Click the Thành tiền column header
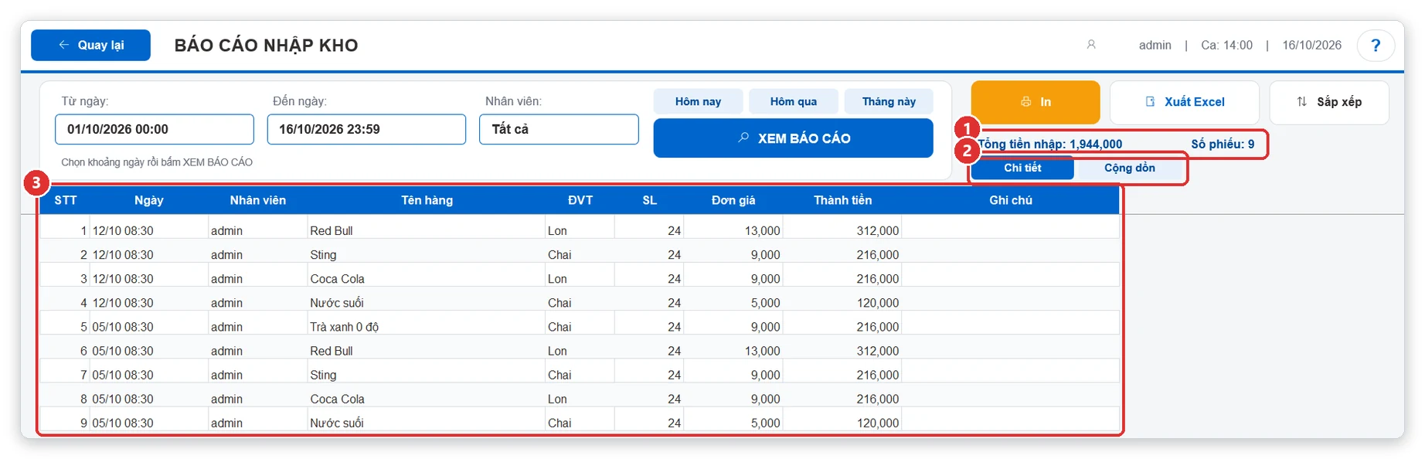 click(843, 200)
